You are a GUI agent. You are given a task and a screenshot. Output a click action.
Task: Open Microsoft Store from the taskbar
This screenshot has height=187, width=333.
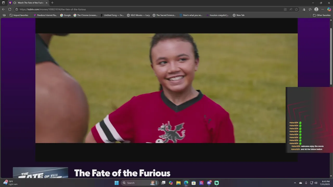click(194, 183)
